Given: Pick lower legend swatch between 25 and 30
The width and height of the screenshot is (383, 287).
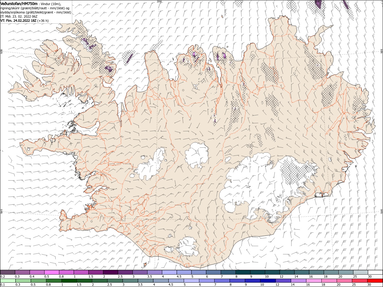Looking at the screenshot, I should (x=359, y=281).
